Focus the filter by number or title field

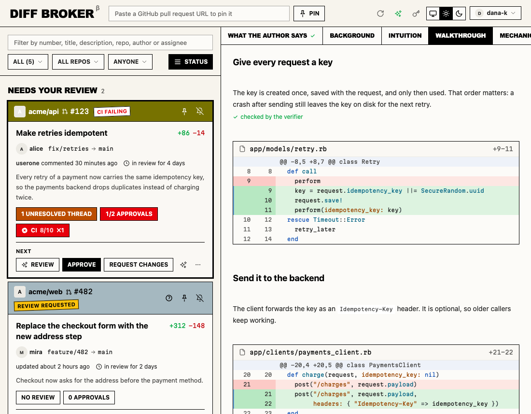[110, 43]
